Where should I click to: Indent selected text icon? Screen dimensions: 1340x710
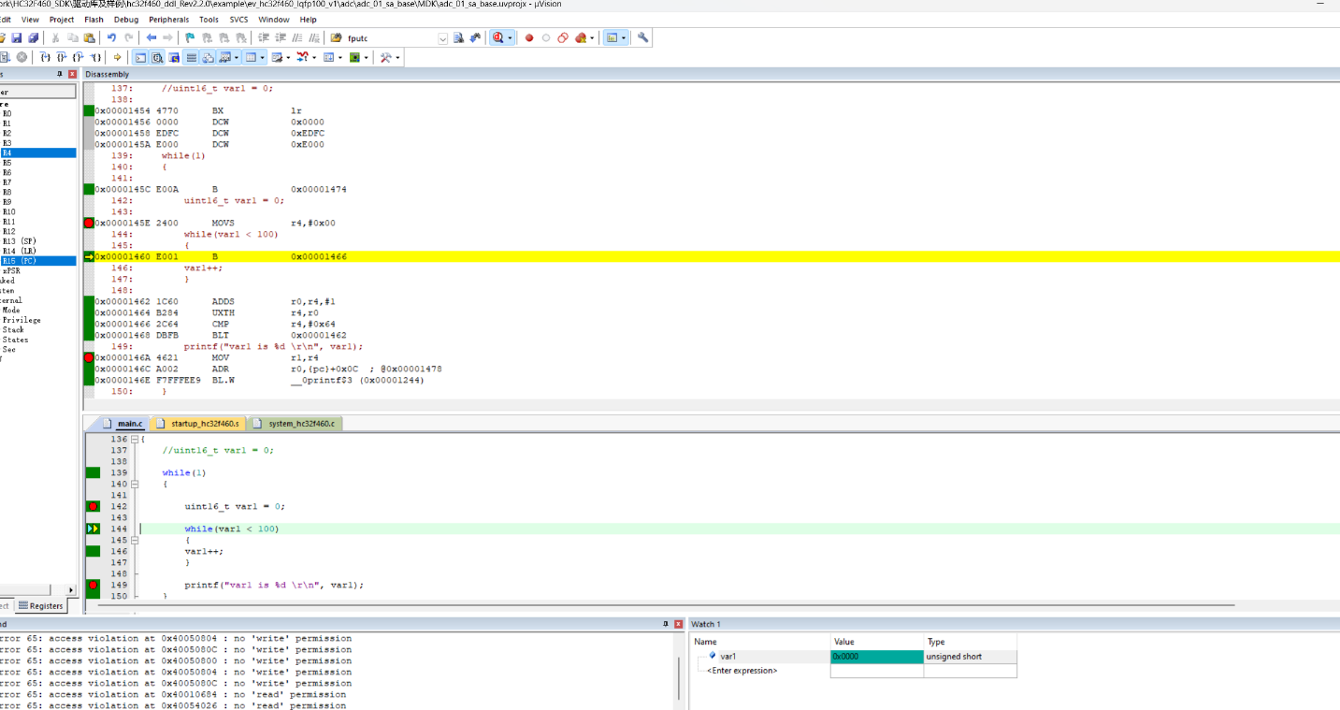coord(264,38)
